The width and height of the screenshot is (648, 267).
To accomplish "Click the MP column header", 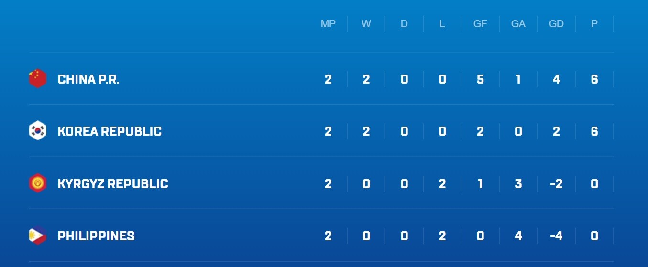I will (x=328, y=24).
